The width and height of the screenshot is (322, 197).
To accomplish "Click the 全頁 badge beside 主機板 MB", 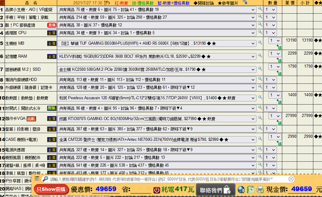I will click(52, 43).
